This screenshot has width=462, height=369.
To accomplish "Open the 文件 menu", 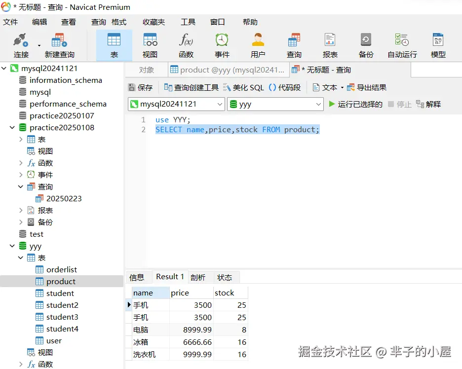I will pyautogui.click(x=10, y=22).
